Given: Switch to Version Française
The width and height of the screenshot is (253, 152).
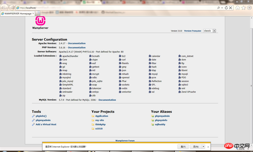Looking at the screenshot, I should pyautogui.click(x=193, y=31).
